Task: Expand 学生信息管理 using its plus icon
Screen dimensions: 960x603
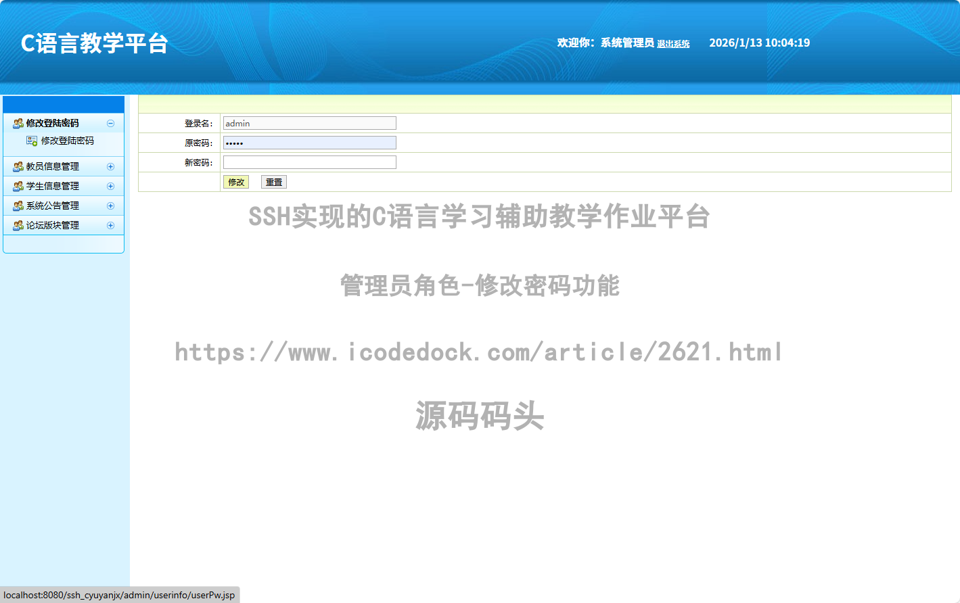Action: (110, 186)
